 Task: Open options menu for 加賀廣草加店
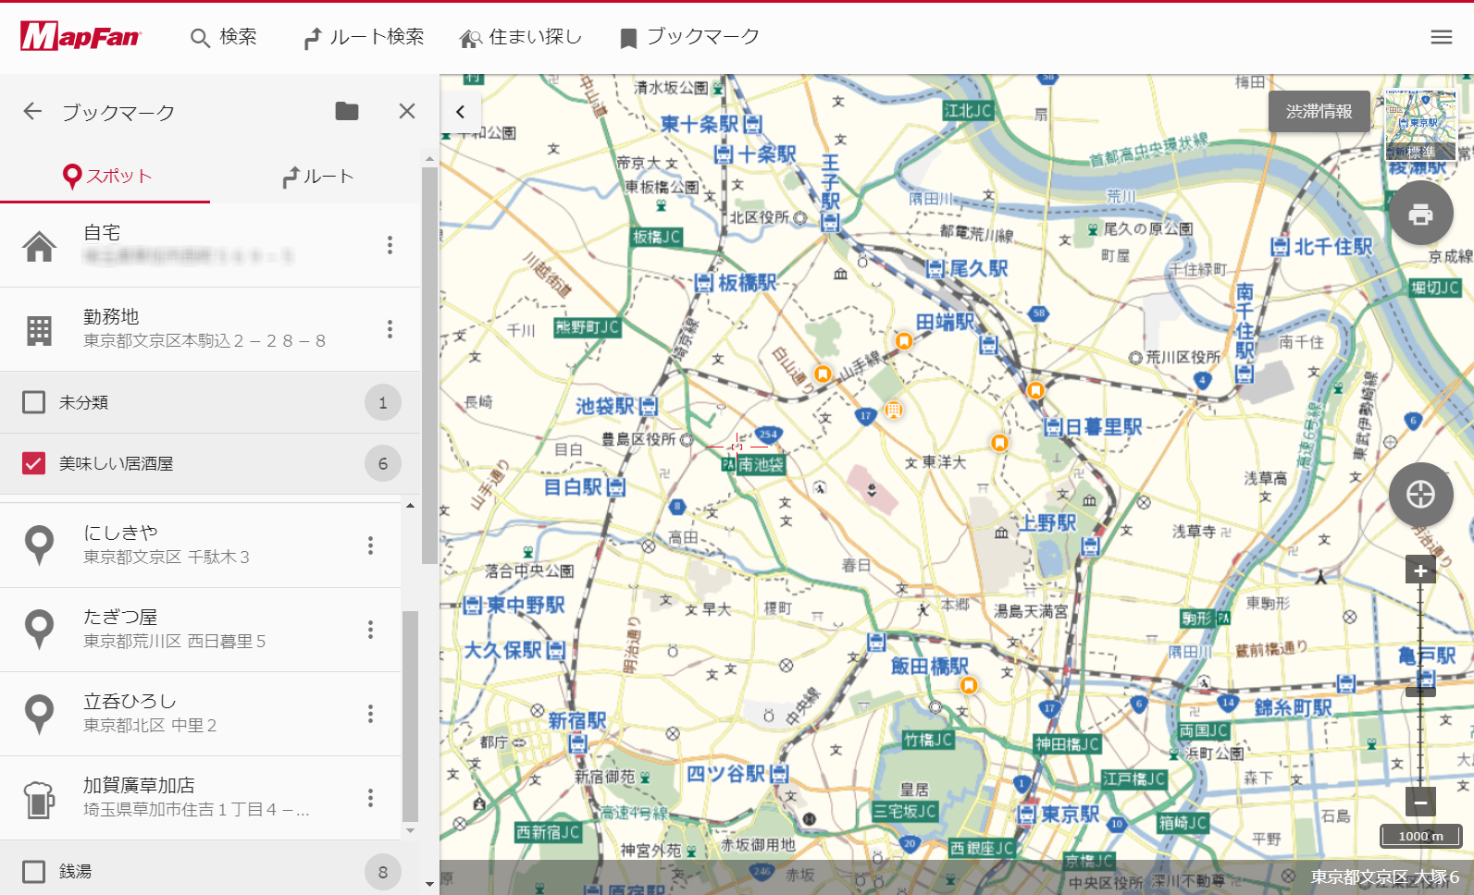[370, 797]
